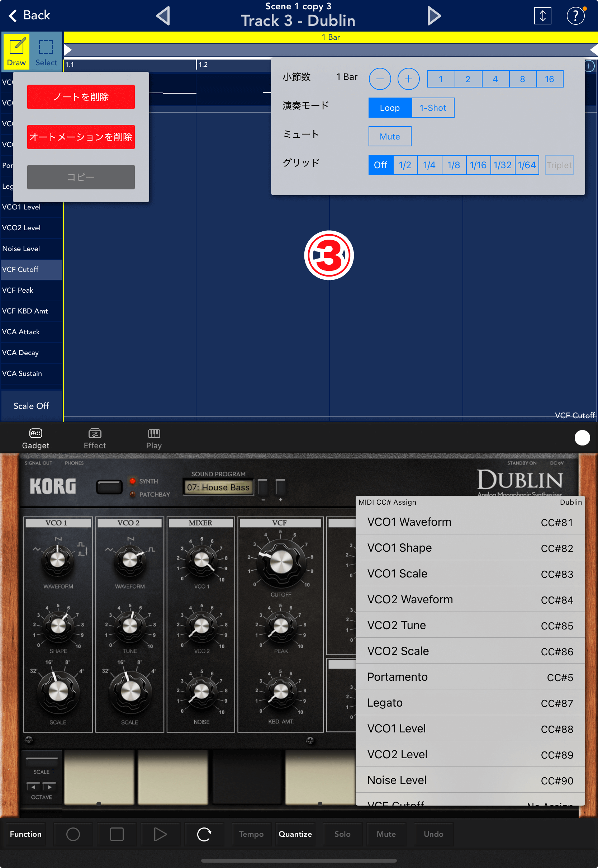Select the Draw pencil tool
This screenshot has width=598, height=868.
16,51
